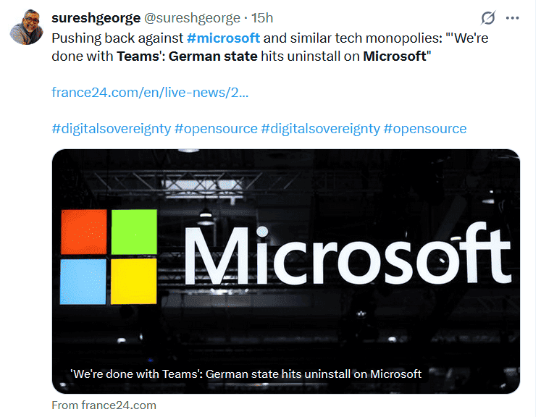Click the leftmost #digitalsovereignty hashtag
This screenshot has width=541, height=417.
(111, 128)
